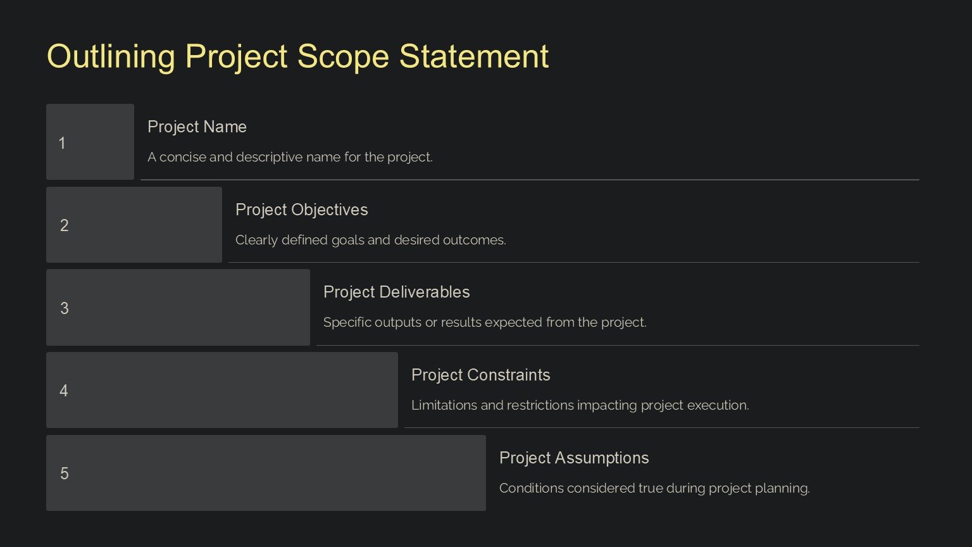Select the numbered block labeled 2
The height and width of the screenshot is (547, 972).
tap(134, 225)
